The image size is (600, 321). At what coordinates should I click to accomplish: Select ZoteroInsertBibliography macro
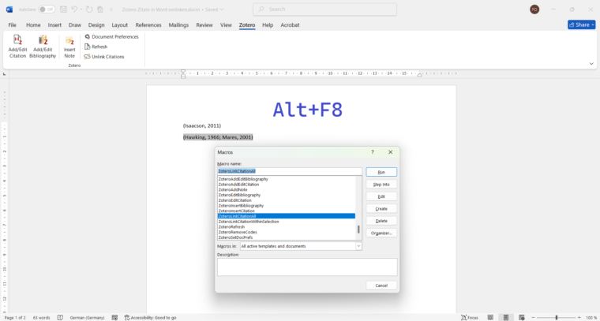[241, 206]
